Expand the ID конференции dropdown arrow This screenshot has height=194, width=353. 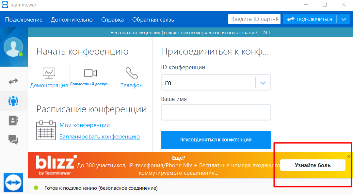click(263, 83)
